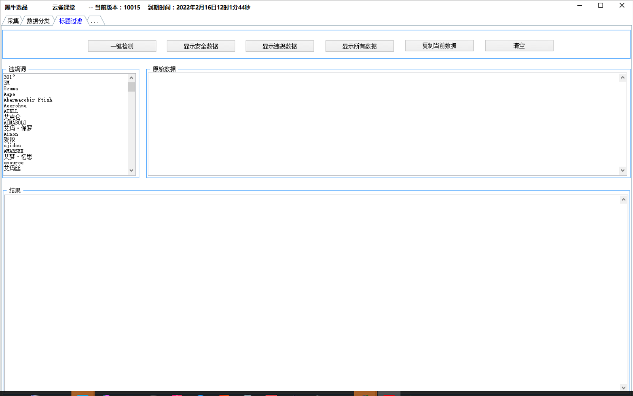Click the 违规词 scrollbar thumb
633x396 pixels.
point(131,87)
